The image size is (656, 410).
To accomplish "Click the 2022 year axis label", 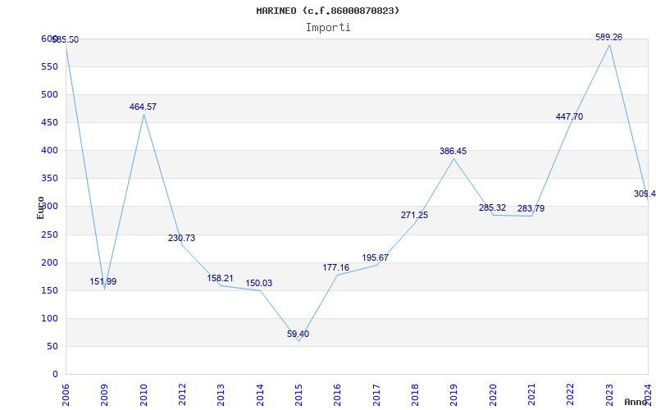I will point(570,394).
